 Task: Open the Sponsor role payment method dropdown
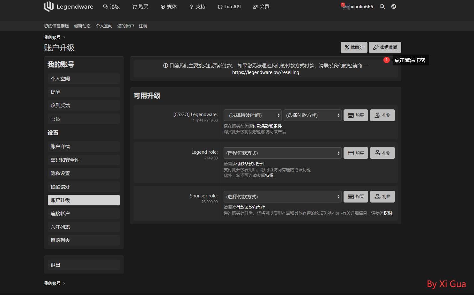(x=282, y=196)
